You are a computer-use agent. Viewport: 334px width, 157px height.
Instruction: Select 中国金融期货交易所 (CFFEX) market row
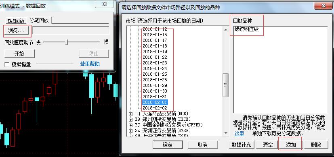click(x=169, y=125)
